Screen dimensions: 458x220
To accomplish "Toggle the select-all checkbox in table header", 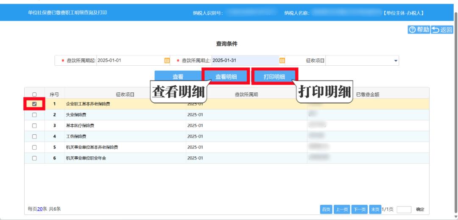I will tap(34, 95).
